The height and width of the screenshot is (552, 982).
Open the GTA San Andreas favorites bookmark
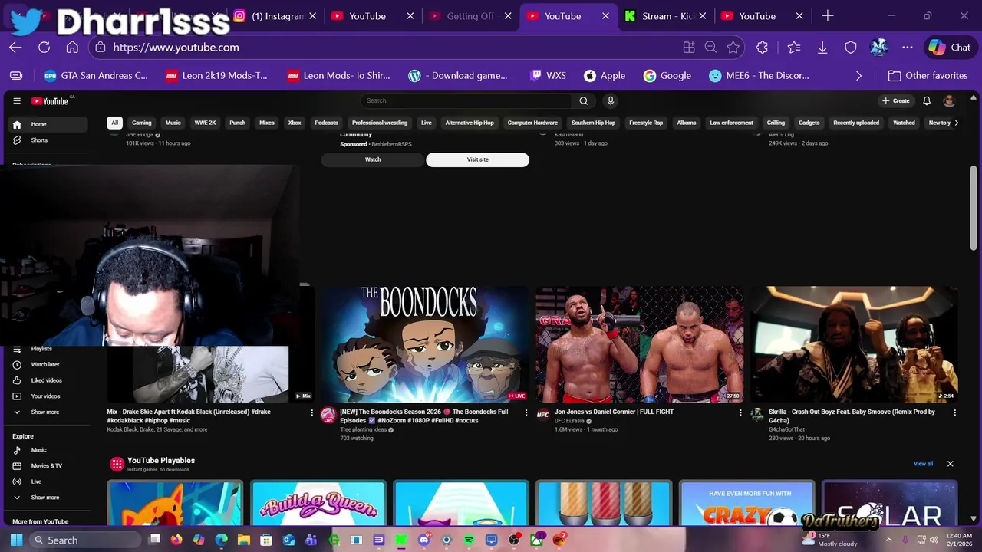(96, 76)
